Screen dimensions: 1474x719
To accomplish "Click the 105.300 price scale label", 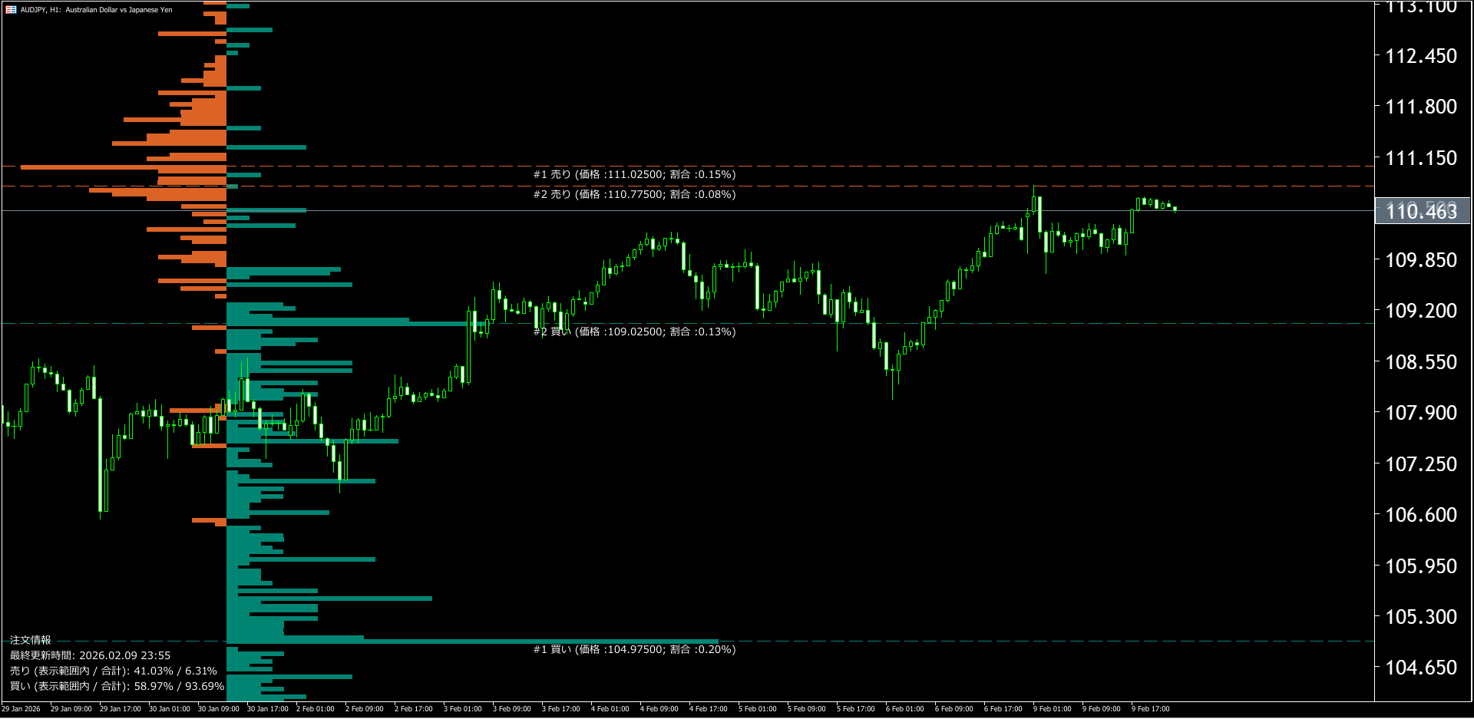I will [x=1421, y=617].
